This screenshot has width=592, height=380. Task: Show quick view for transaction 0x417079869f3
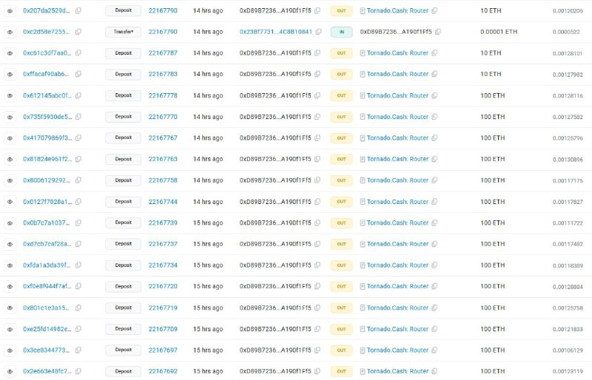click(x=10, y=138)
